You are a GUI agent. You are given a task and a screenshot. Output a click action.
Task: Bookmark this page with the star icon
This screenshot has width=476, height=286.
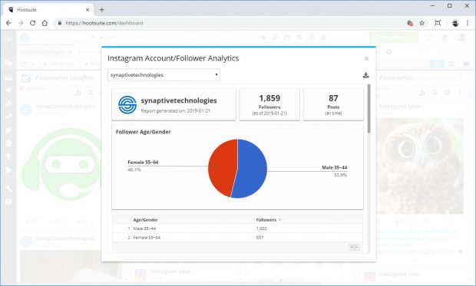pyautogui.click(x=422, y=23)
